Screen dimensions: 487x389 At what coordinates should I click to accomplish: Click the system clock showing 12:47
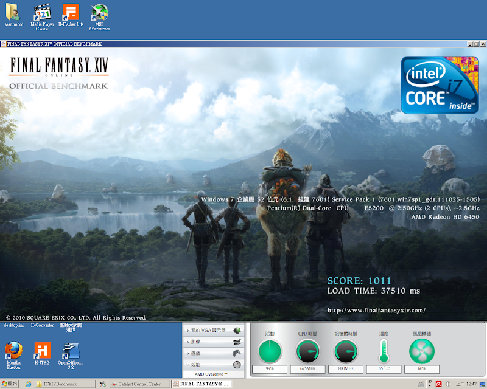click(x=466, y=384)
